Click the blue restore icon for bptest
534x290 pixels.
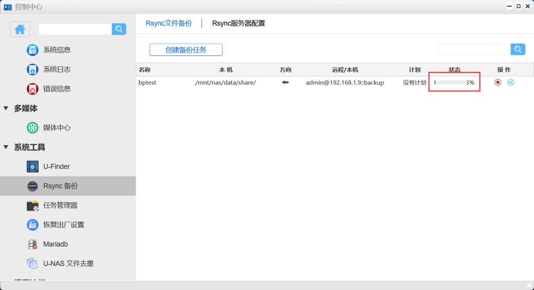point(510,82)
